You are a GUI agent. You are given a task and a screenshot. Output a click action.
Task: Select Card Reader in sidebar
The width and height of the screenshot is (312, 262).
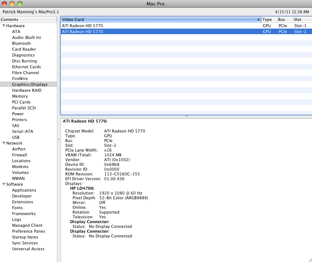pyautogui.click(x=24, y=49)
